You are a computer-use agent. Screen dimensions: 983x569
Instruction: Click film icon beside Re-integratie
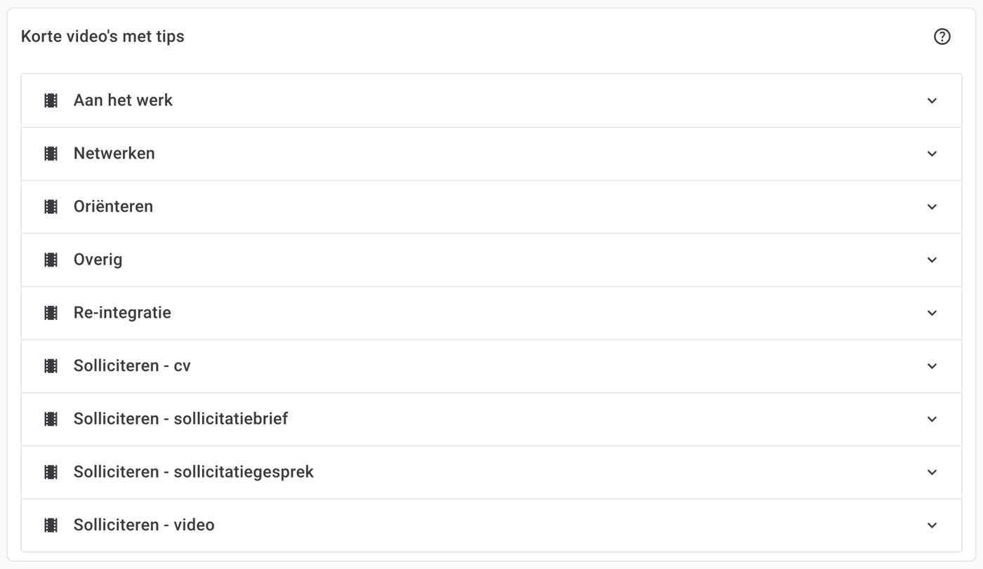coord(51,313)
